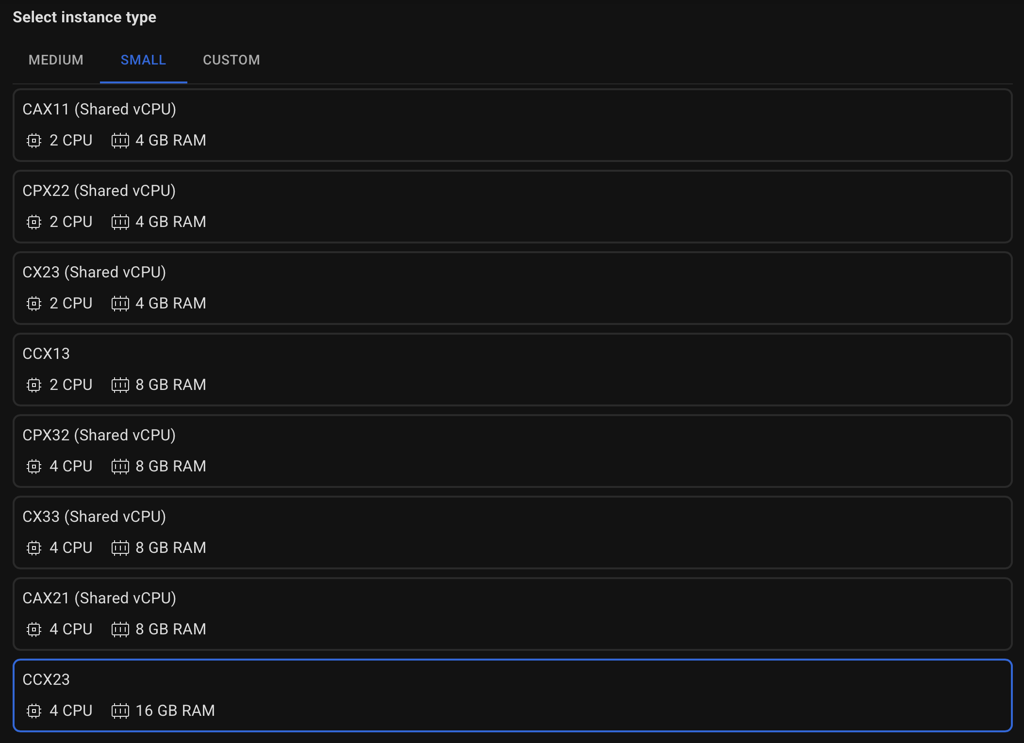Screen dimensions: 1024x743
Task: Select the CAX11 (Shared vCPU) instance
Action: [x=512, y=125]
